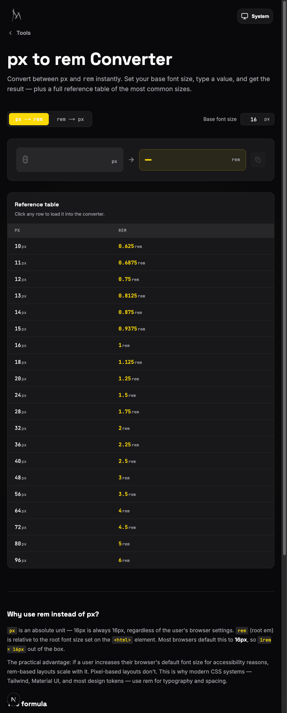The width and height of the screenshot is (287, 713).
Task: Switch to px → rem mode
Action: click(x=29, y=119)
